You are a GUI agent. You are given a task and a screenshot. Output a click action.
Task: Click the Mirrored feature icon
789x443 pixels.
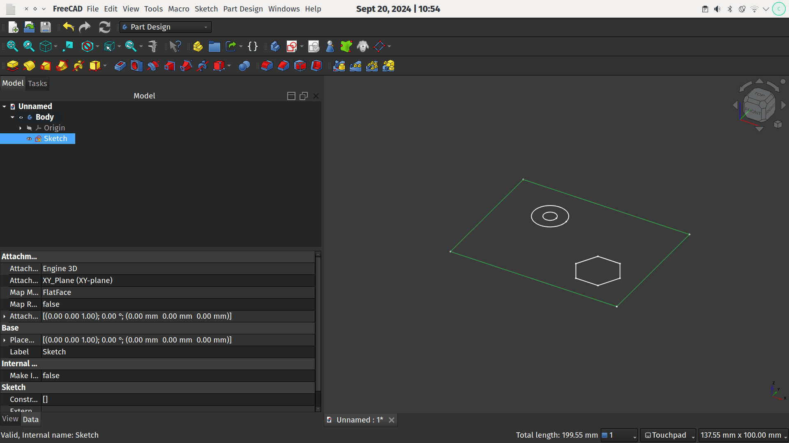pos(339,66)
